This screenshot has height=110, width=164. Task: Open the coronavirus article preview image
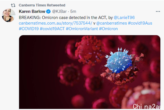pyautogui.click(x=90, y=72)
